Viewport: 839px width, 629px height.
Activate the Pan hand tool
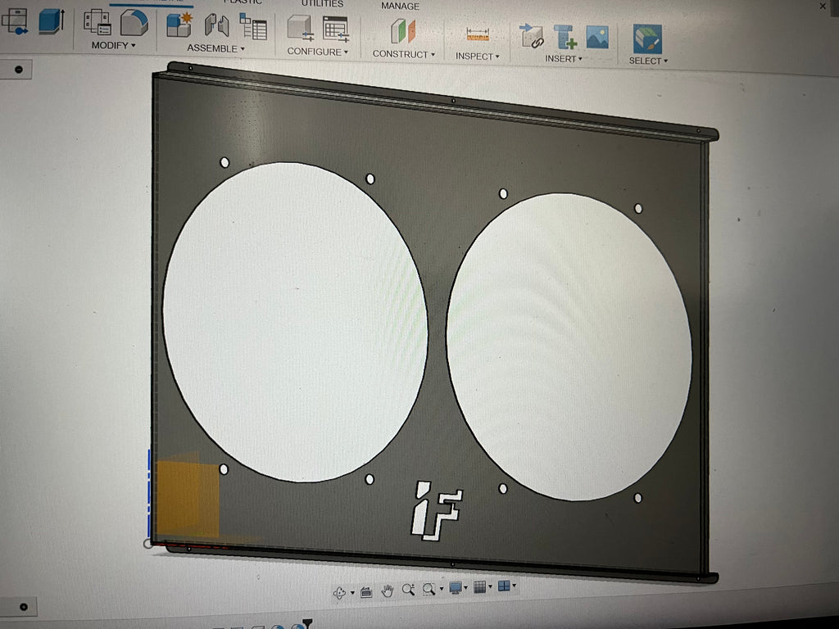tap(387, 591)
